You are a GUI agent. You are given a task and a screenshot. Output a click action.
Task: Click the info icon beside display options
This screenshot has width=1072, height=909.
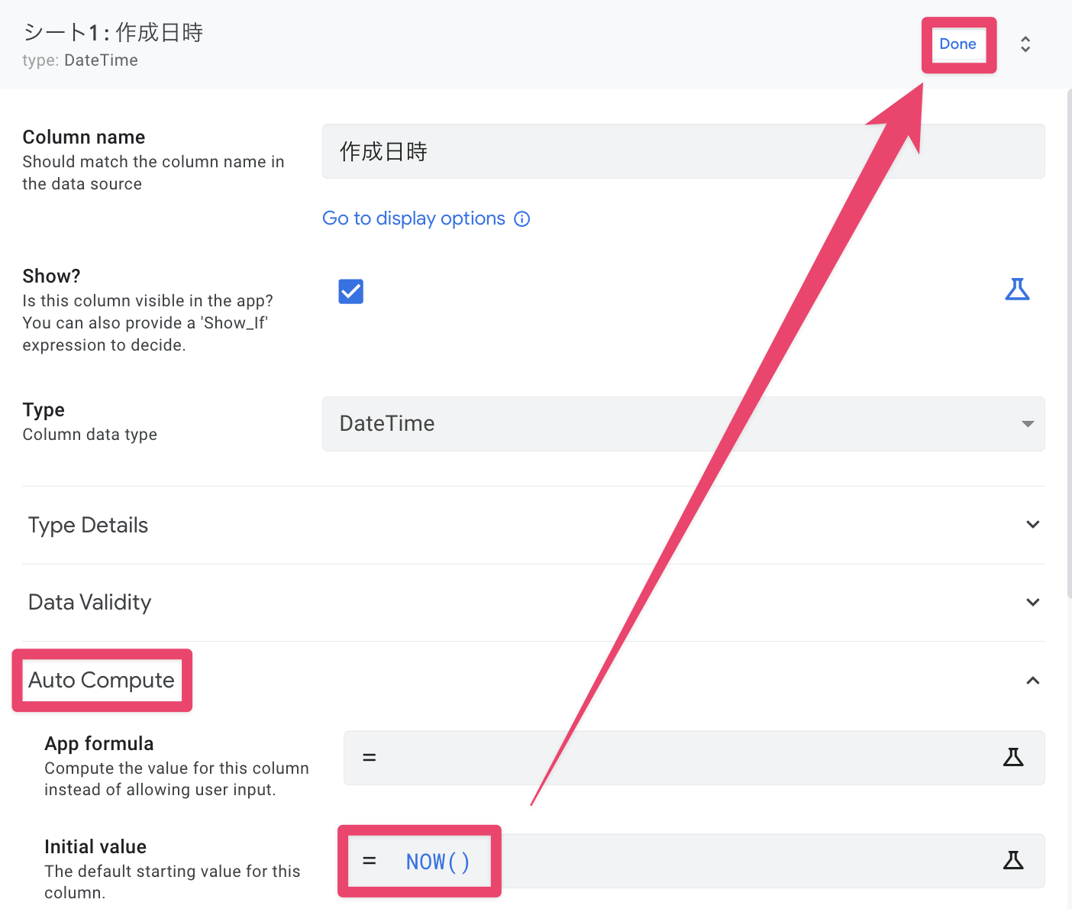[522, 219]
